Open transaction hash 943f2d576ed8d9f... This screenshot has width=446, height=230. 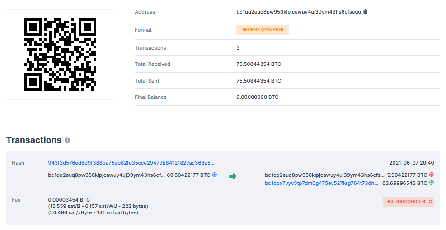tap(131, 163)
